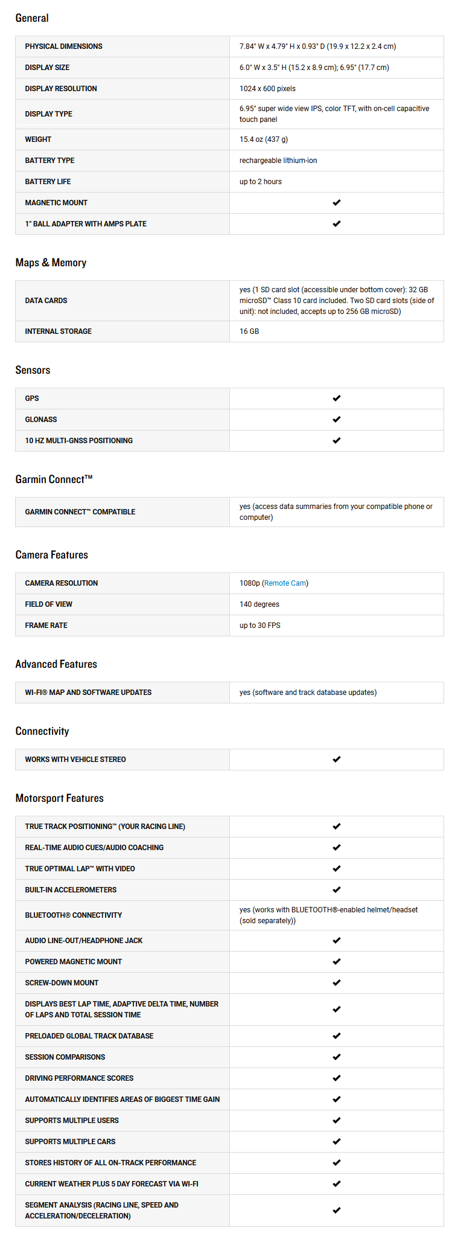
Task: Click the Garmin Connect Compatible row label
Action: pos(80,512)
